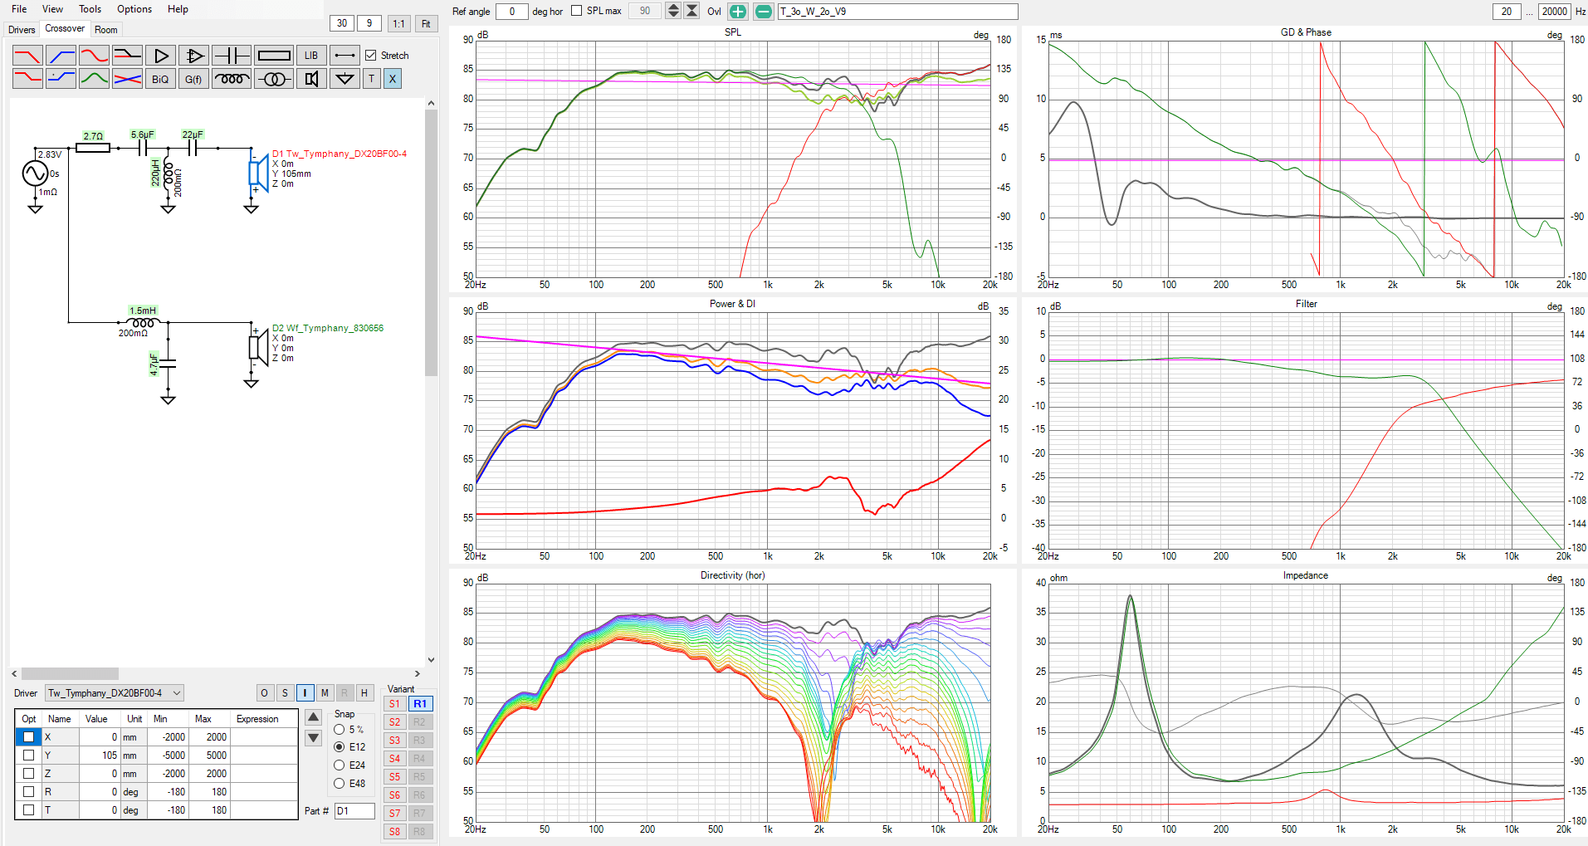
Task: Check the Opt box for row X
Action: (29, 737)
